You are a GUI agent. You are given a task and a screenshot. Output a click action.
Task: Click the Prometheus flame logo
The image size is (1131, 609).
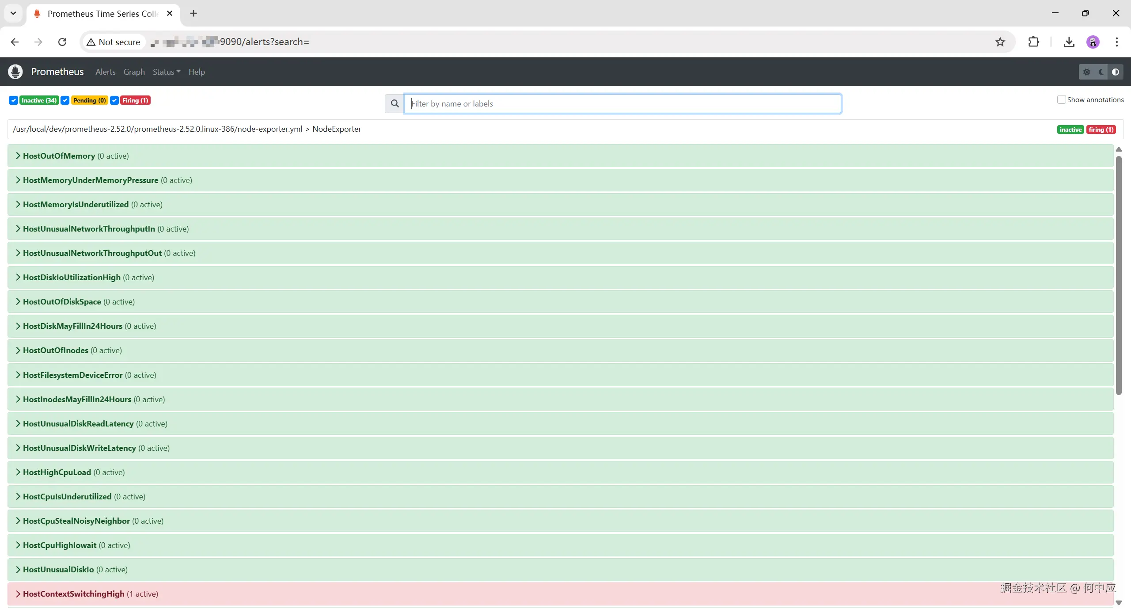[x=15, y=72]
